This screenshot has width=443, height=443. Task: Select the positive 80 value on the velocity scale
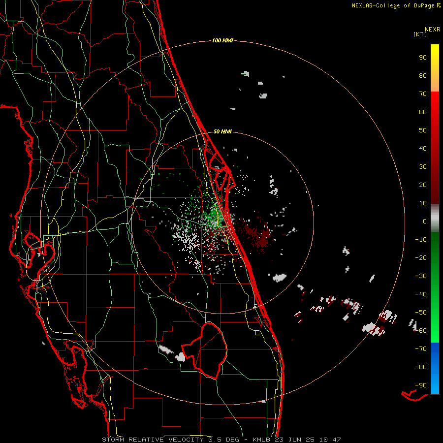423,75
